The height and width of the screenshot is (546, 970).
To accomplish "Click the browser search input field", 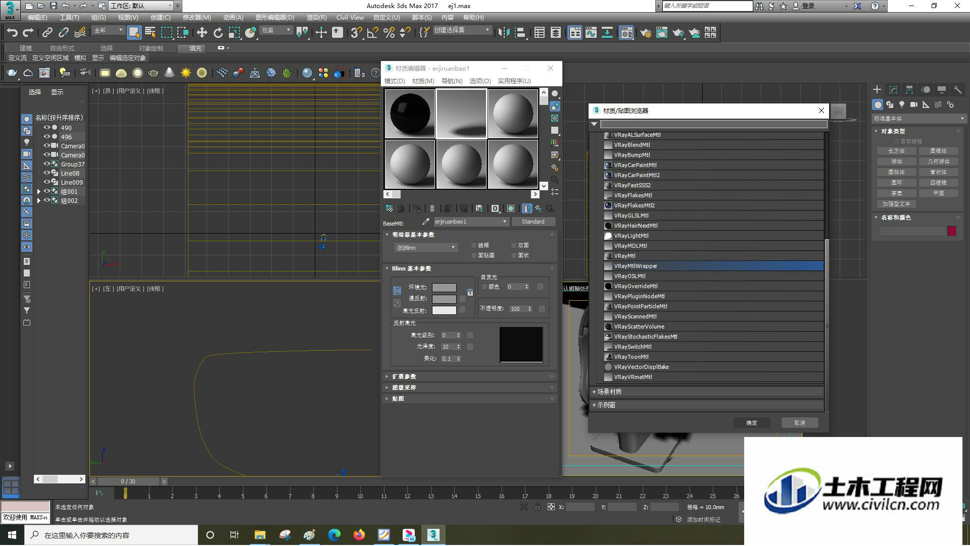I will [713, 124].
